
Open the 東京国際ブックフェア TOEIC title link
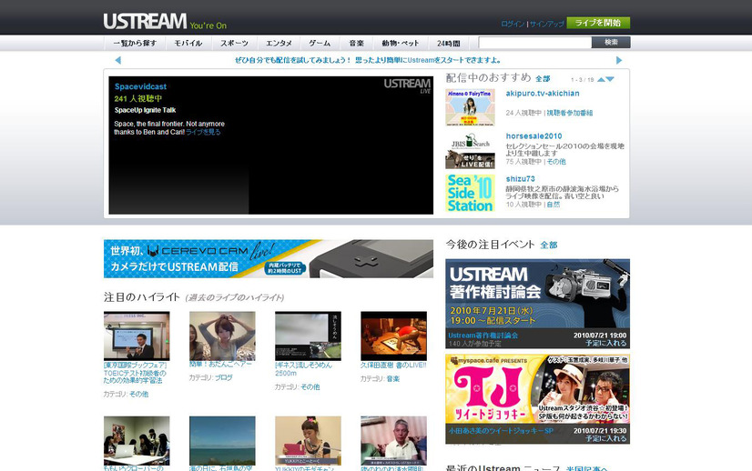click(x=136, y=373)
